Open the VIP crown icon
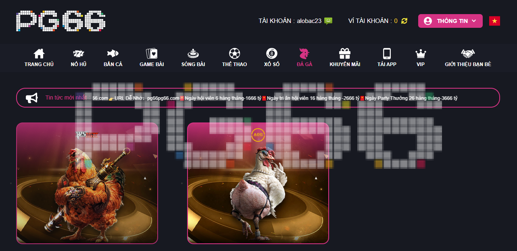 click(421, 54)
